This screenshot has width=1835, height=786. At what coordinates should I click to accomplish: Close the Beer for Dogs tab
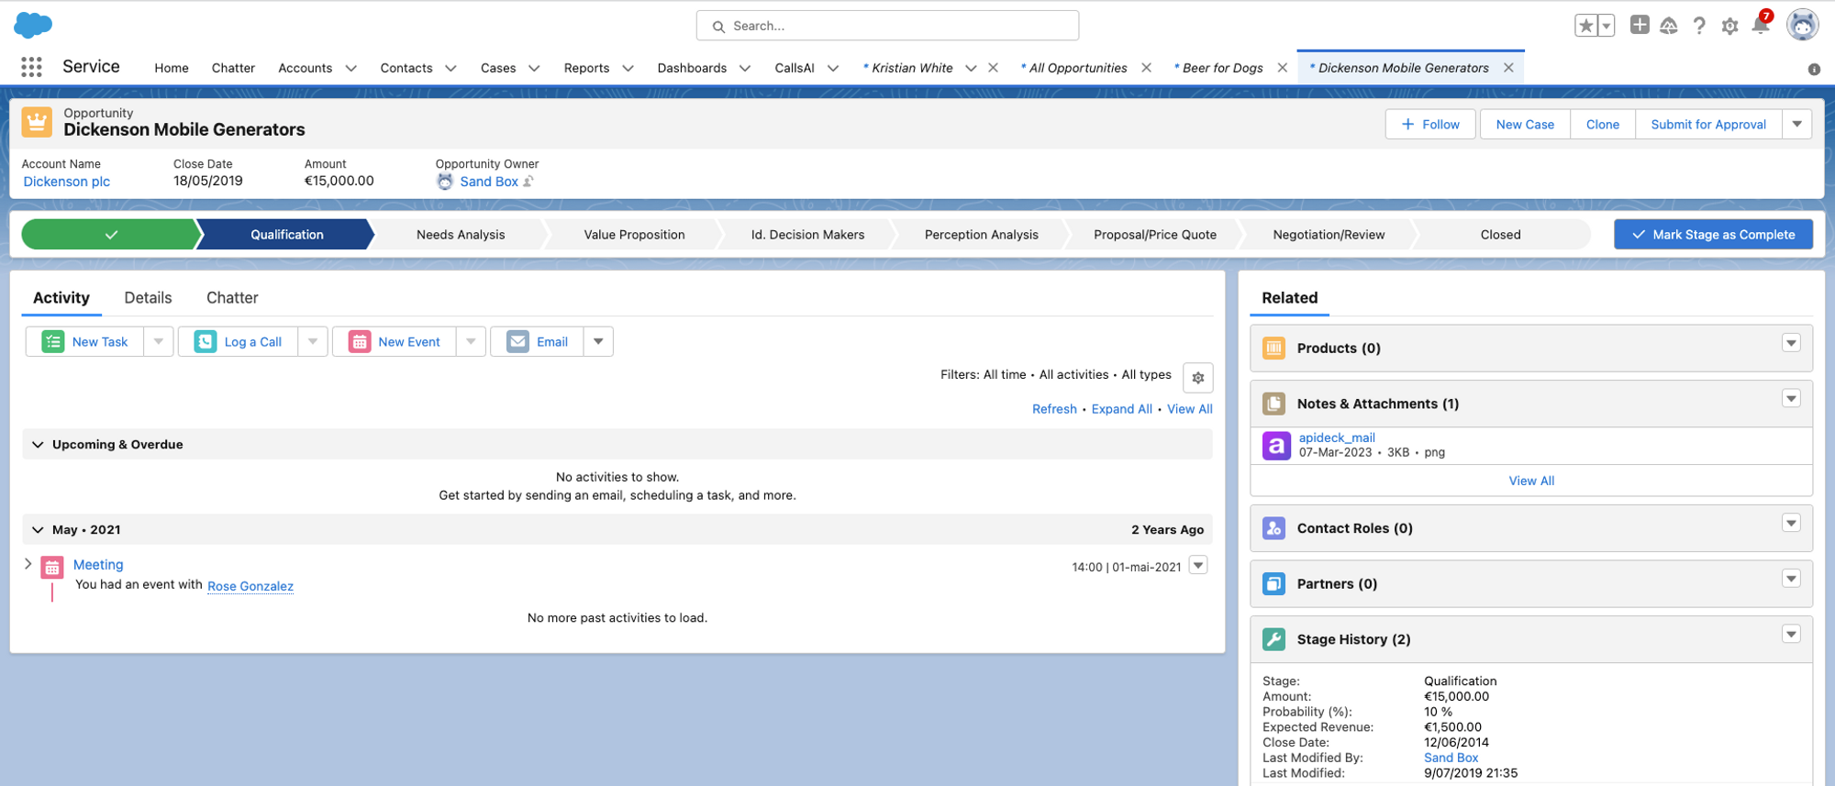point(1282,68)
